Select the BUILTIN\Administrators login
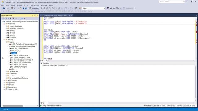The width and height of the screenshot is (198, 111). (19, 49)
